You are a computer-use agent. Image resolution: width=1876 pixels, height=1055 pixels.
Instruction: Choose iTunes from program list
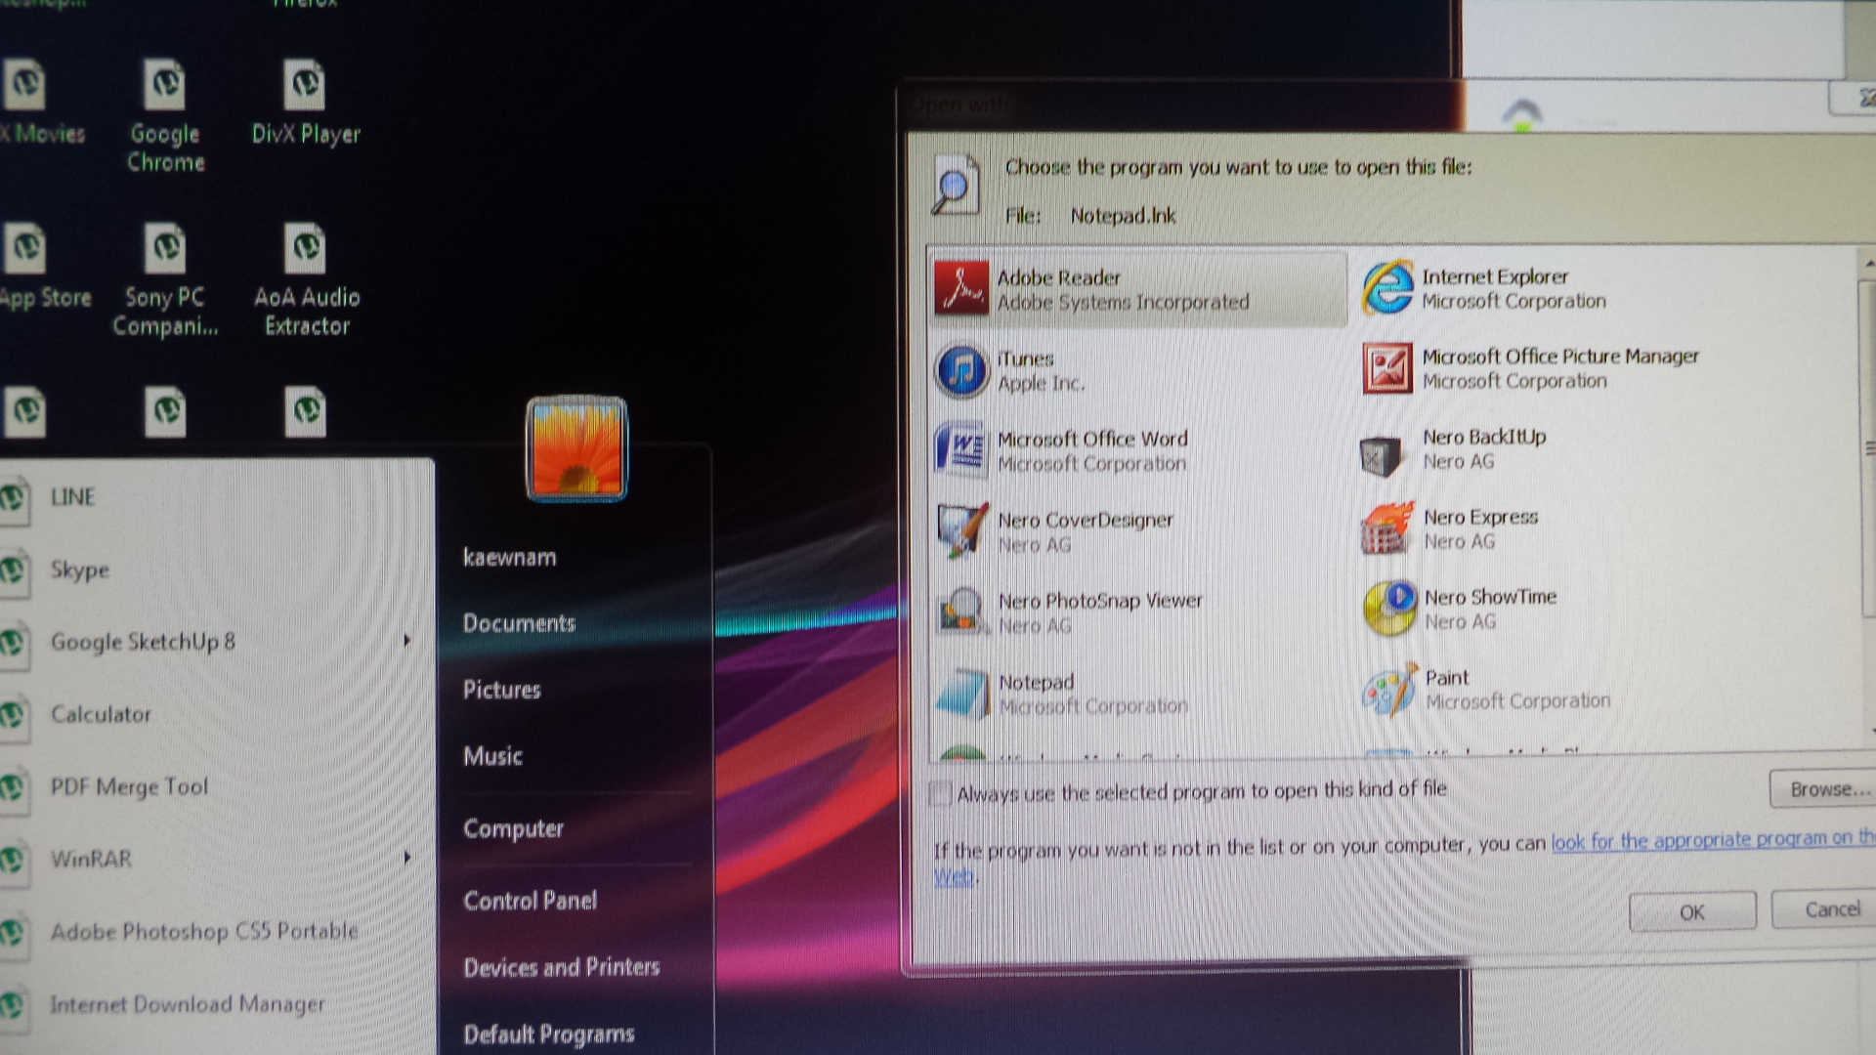point(1025,359)
